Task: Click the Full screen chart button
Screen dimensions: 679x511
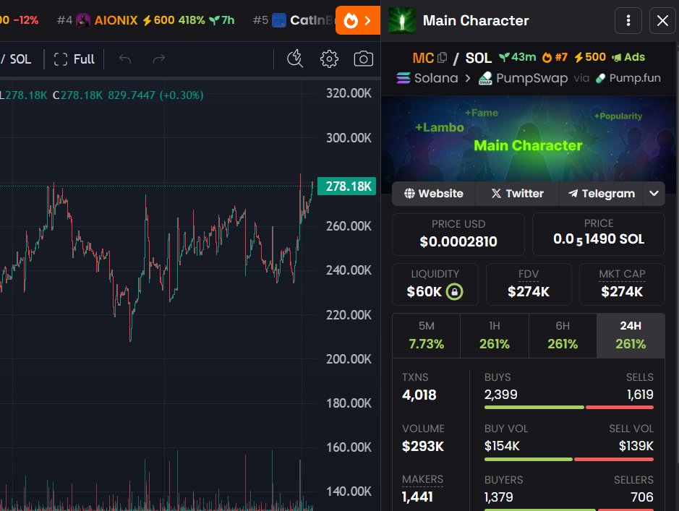Action: coord(74,59)
